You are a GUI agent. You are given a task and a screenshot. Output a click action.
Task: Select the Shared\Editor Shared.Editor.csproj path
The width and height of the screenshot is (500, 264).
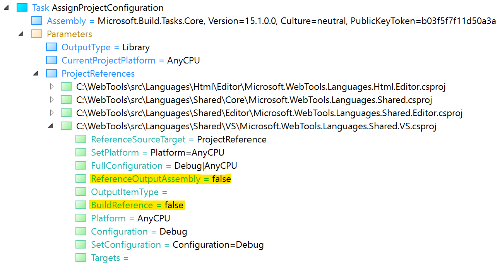click(269, 113)
